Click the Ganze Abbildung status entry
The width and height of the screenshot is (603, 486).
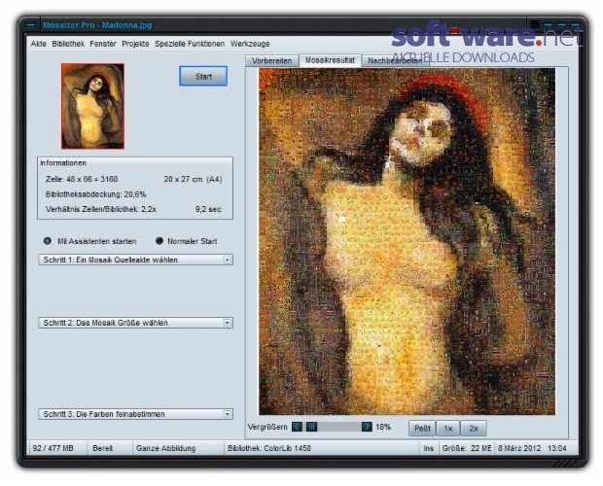(165, 448)
